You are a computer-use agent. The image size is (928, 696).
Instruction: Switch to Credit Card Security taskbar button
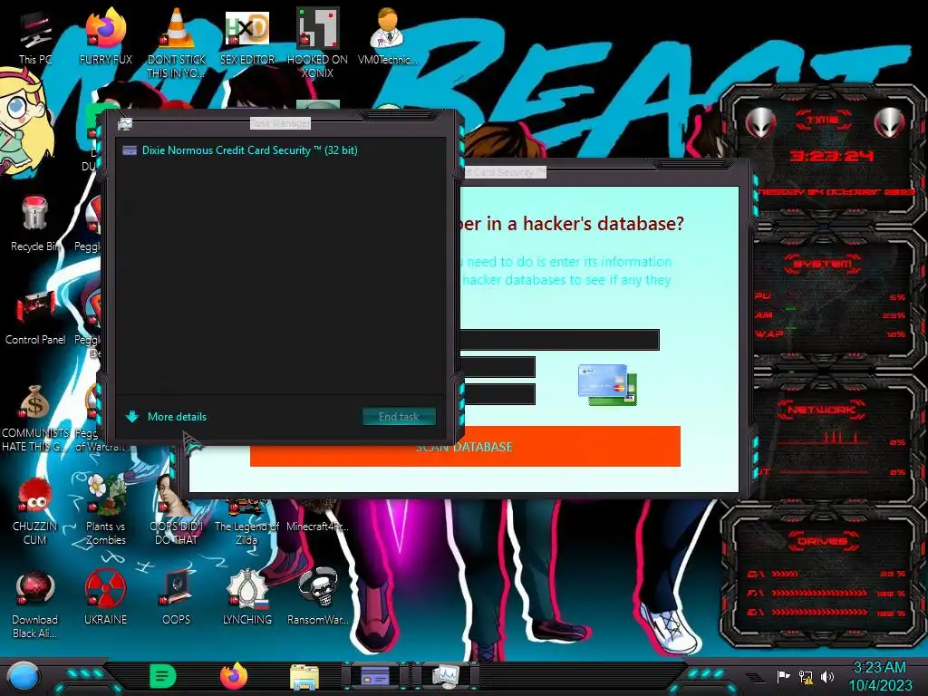375,676
